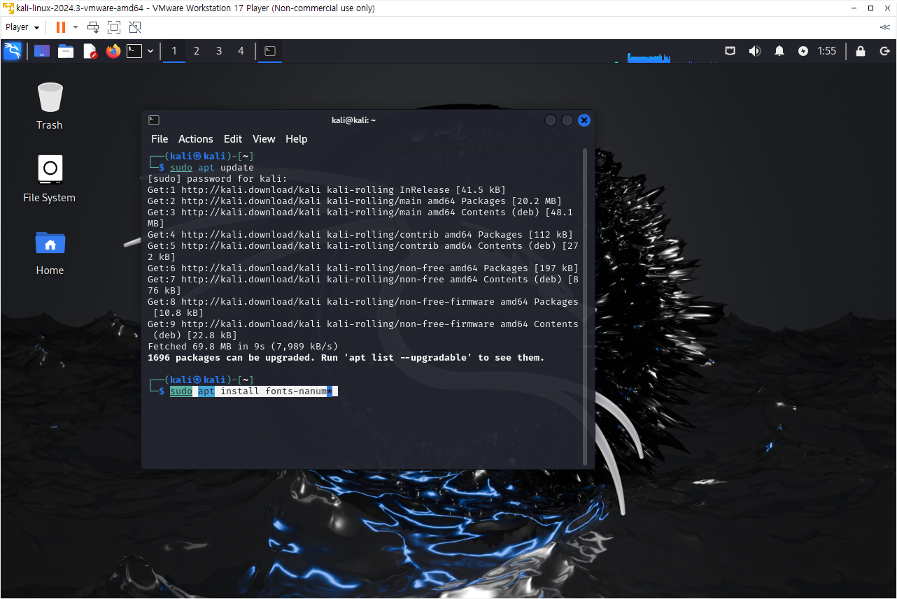Viewport: 897px width, 599px height.
Task: Launch the text editor from the panel
Action: (90, 51)
